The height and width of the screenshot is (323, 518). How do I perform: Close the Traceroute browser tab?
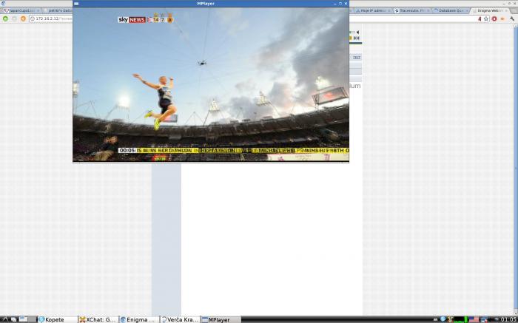[x=428, y=10]
